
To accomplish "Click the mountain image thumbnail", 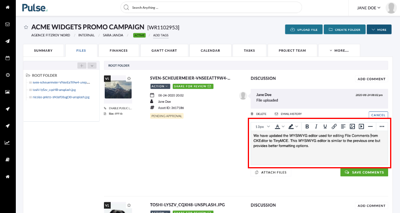I will [118, 89].
